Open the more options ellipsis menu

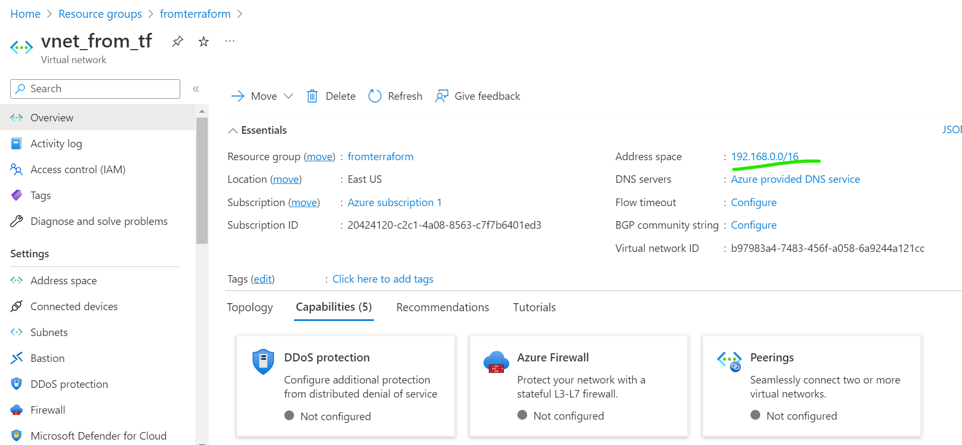[230, 42]
